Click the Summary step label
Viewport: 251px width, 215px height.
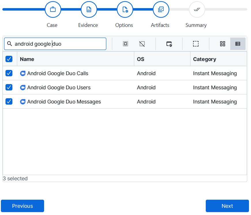tap(196, 25)
